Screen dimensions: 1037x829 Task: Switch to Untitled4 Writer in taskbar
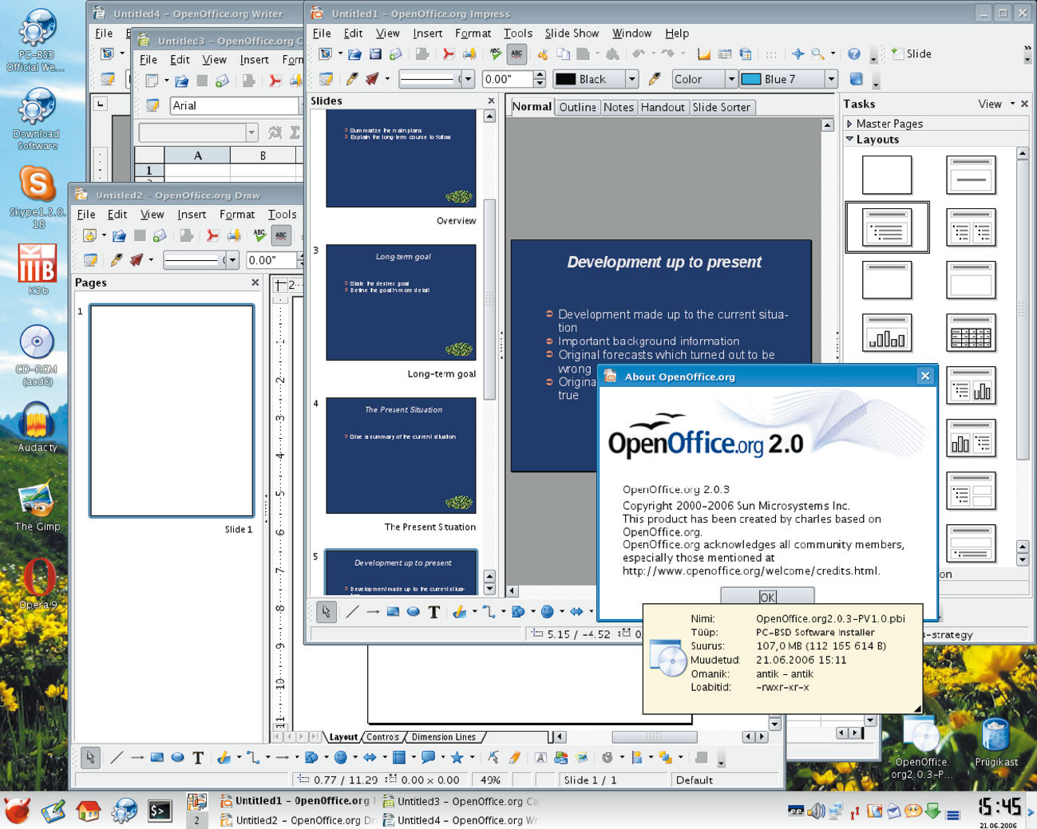[x=460, y=820]
